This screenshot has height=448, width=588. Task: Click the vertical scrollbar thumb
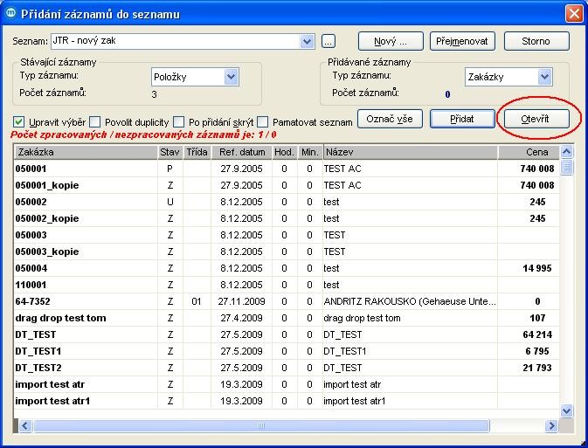click(x=566, y=167)
